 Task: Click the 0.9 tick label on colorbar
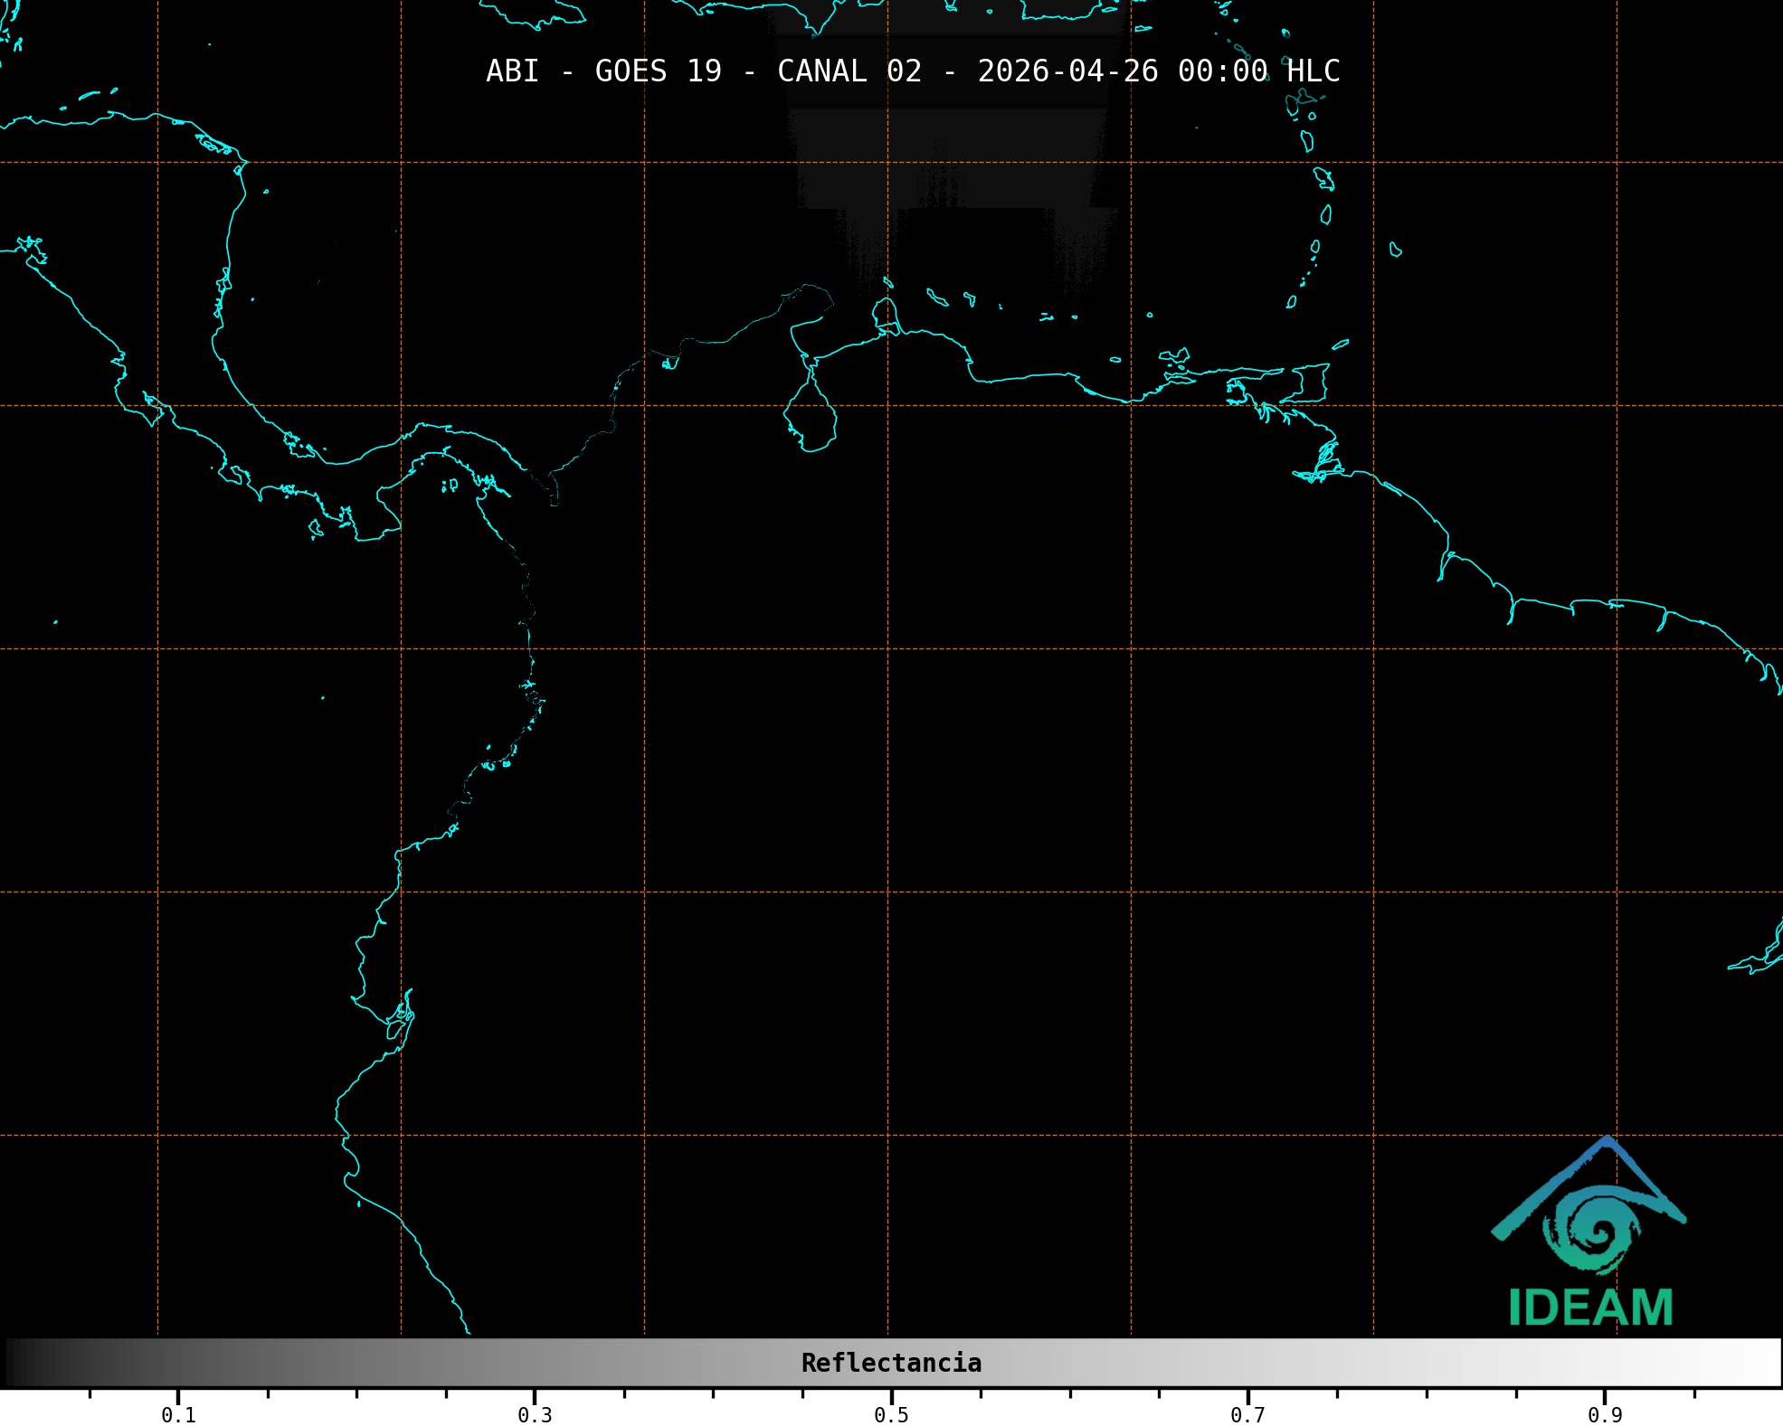pos(1604,1414)
